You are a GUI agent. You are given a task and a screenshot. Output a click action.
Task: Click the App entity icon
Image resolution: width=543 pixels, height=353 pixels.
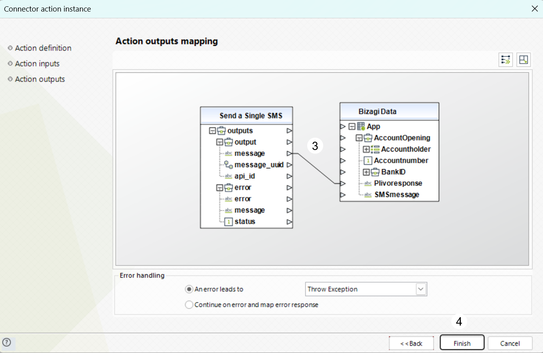pyautogui.click(x=361, y=127)
